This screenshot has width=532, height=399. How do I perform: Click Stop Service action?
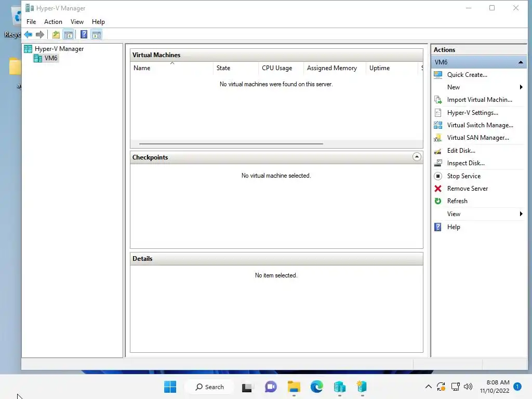[463, 176]
